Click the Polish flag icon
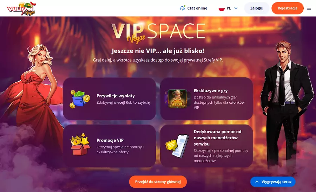 click(x=222, y=8)
